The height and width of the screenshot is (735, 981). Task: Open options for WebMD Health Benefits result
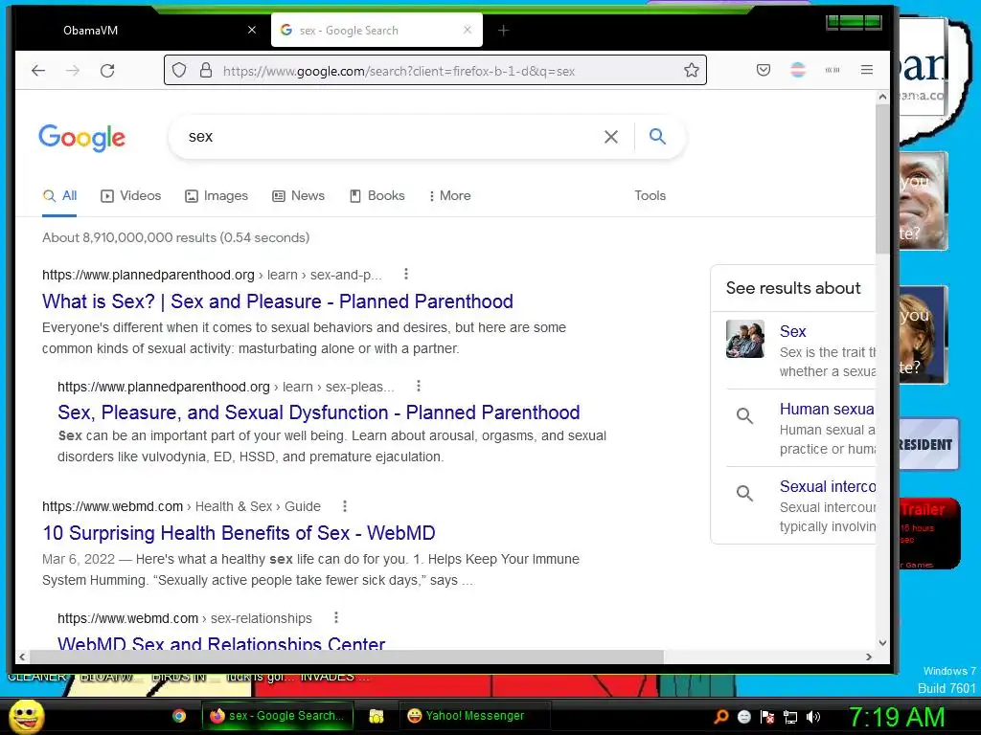click(x=345, y=505)
